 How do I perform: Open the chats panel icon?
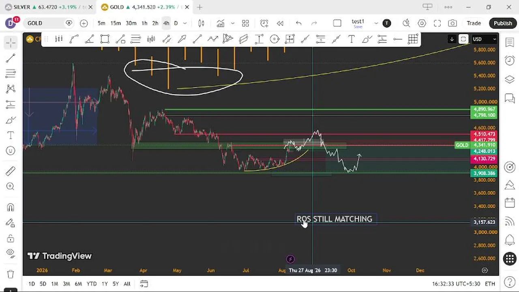click(510, 98)
